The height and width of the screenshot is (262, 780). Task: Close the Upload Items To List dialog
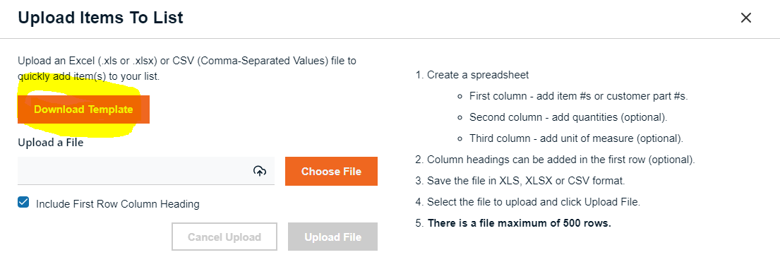745,18
